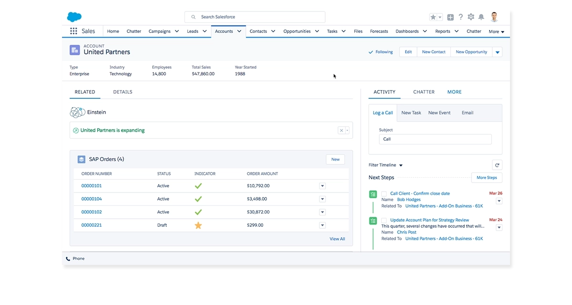Click the App Launcher waffle icon

(73, 31)
